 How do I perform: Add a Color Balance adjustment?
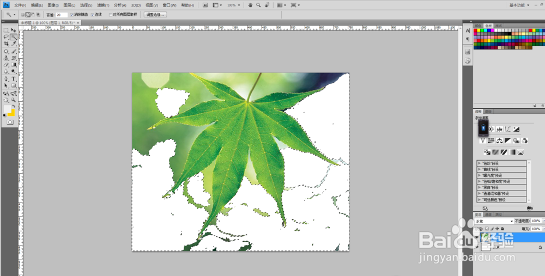click(499, 140)
